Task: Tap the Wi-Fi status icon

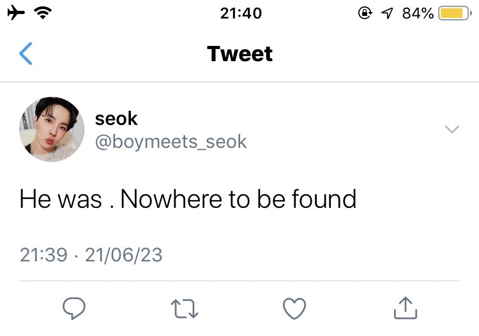Action: (x=43, y=13)
